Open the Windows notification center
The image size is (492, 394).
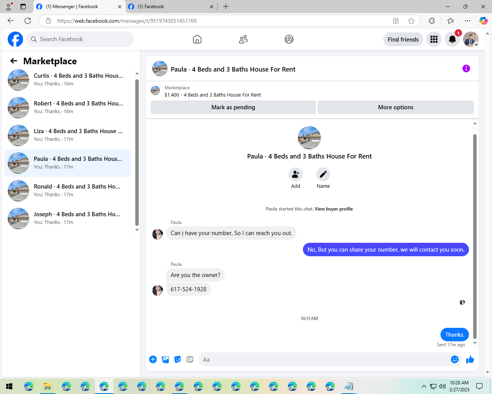point(479,386)
